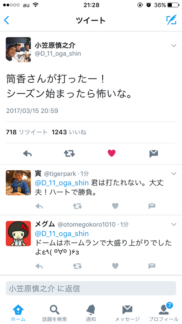Screen dimensions: 182x324
Task: Expand options chevron on 小笠原慎之介's tweet
Action: tap(174, 46)
